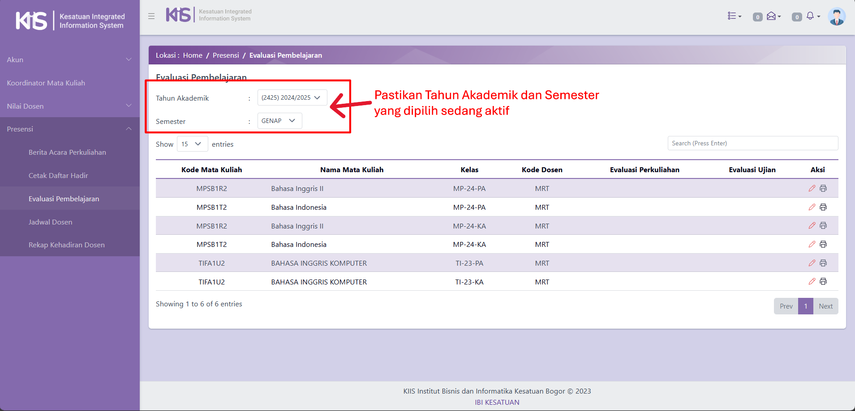This screenshot has width=855, height=411.
Task: Collapse the Presensi sidebar menu
Action: point(69,129)
